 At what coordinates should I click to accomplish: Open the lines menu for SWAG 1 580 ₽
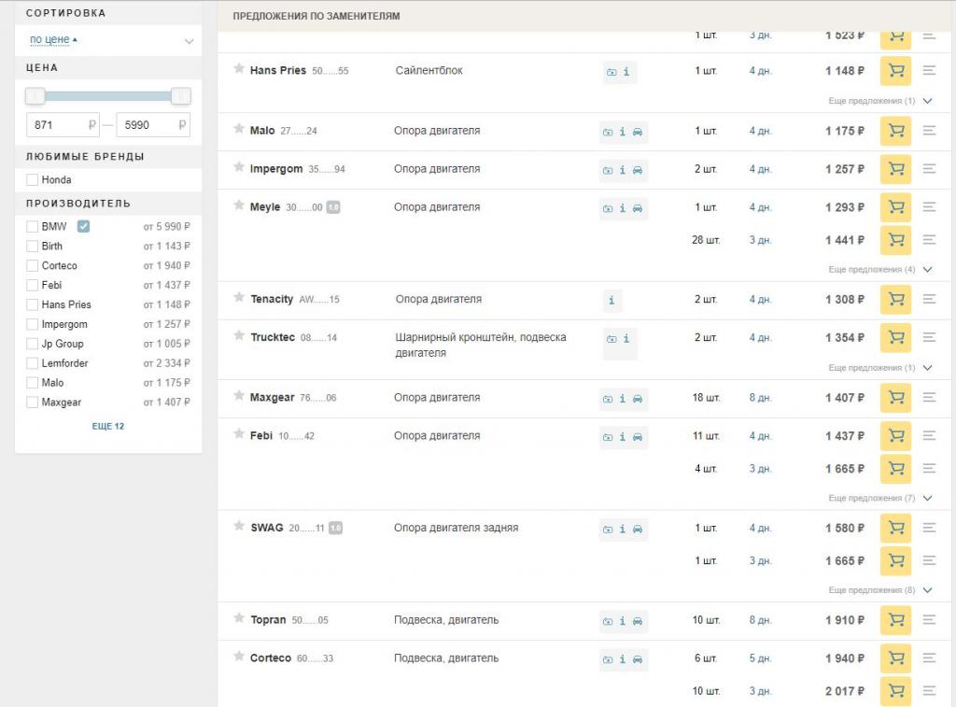pos(929,528)
